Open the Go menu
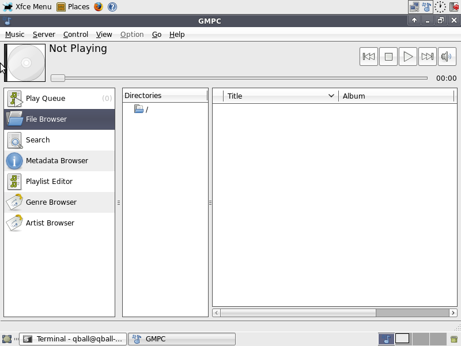461x346 pixels. pos(157,35)
